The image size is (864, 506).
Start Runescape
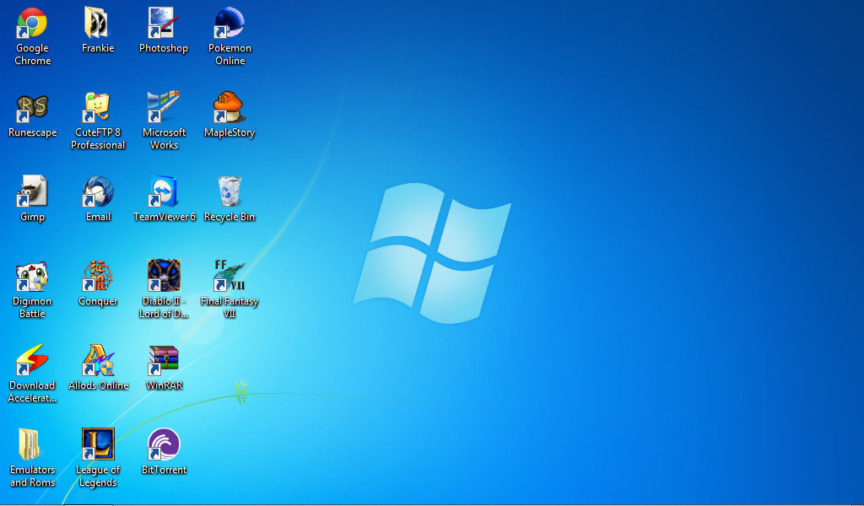coord(32,108)
